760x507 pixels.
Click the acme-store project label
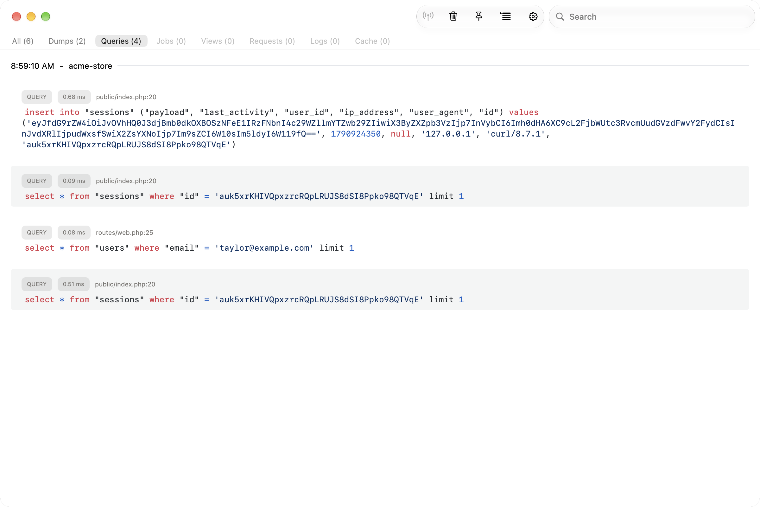[90, 66]
